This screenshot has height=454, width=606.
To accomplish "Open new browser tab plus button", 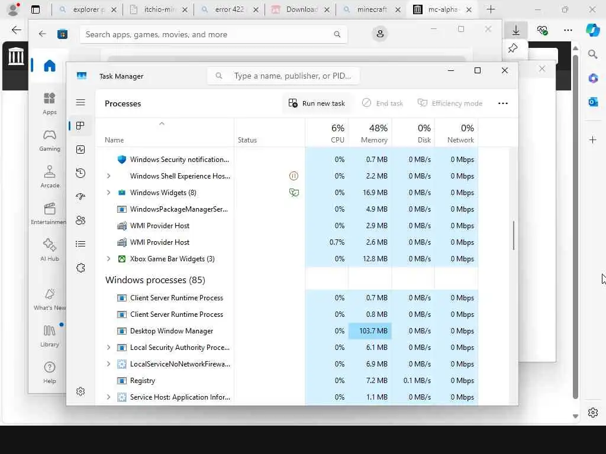I will pyautogui.click(x=491, y=9).
